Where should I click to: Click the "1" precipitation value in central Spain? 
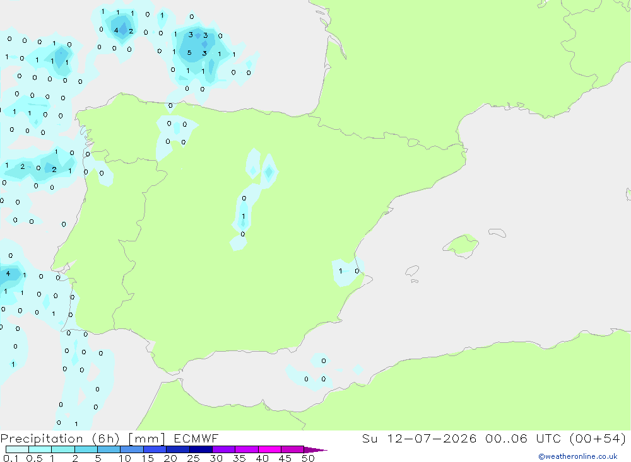243,216
